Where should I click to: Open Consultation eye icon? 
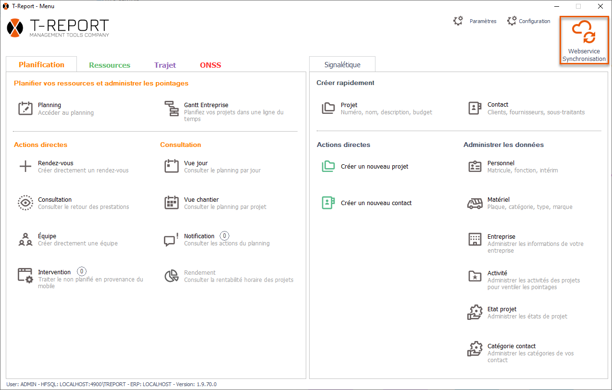coord(25,203)
